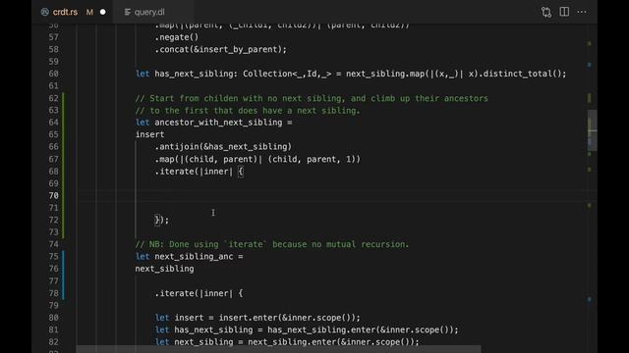Viewport: 629px width, 353px height.
Task: Click '.iterate(|inner| {' on line 78
Action: 199,293
